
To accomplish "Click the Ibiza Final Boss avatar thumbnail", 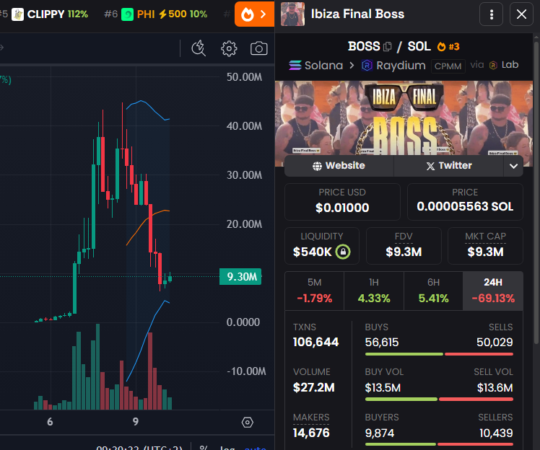I will (x=292, y=14).
